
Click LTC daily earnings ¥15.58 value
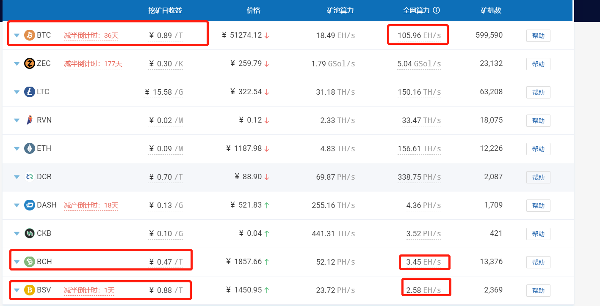tap(163, 92)
